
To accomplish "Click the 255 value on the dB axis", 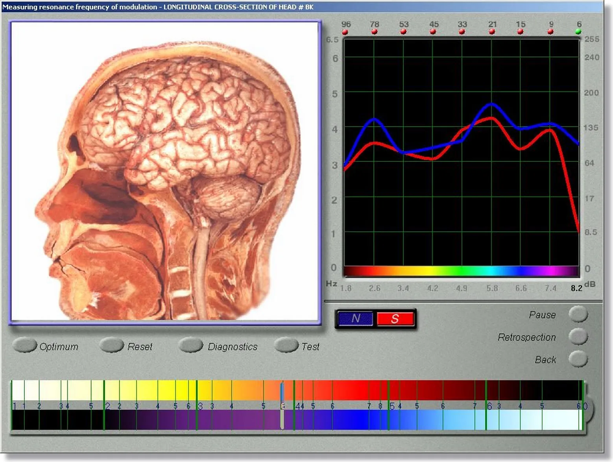I will click(592, 39).
